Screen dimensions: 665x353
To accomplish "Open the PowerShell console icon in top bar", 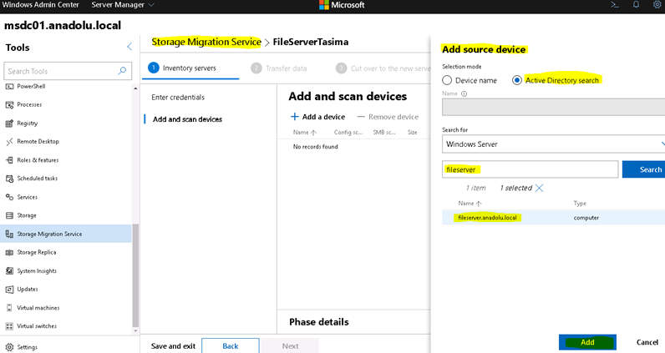I will pos(615,5).
